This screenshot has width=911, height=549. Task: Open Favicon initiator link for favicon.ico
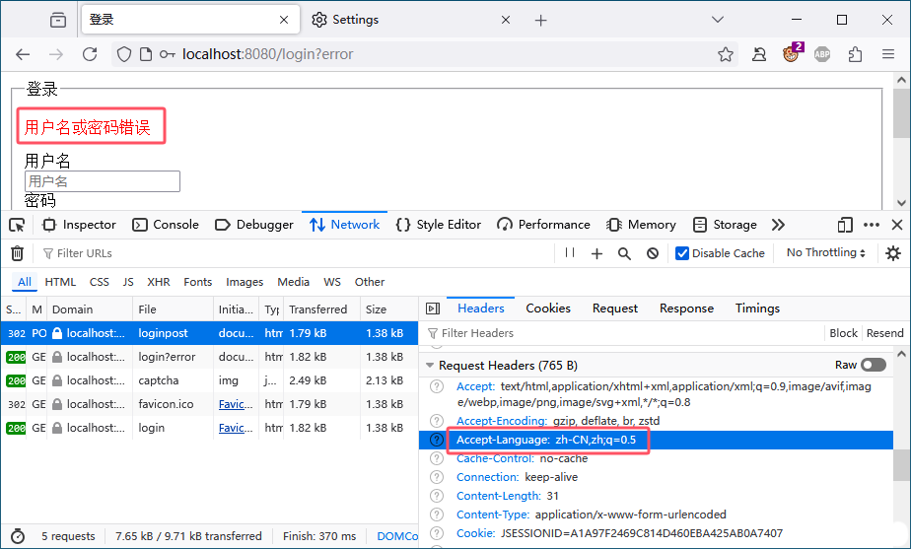[236, 404]
